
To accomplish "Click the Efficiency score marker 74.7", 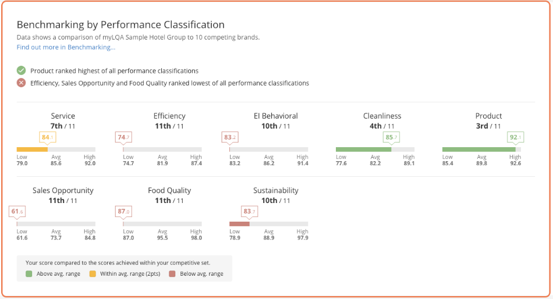I will [x=123, y=137].
